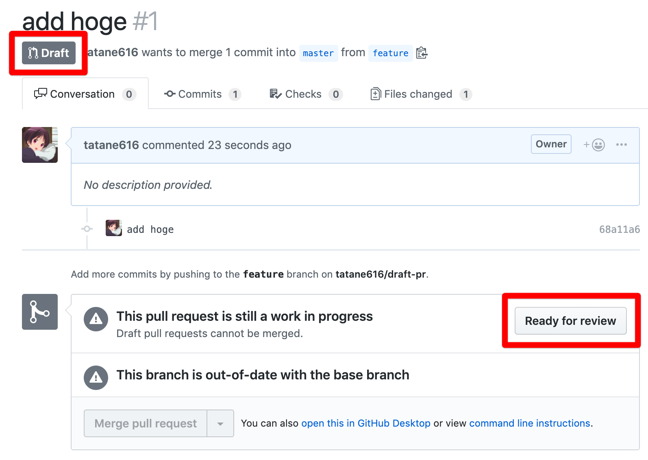Click the warning icon on out-of-date branch notice

coord(96,378)
